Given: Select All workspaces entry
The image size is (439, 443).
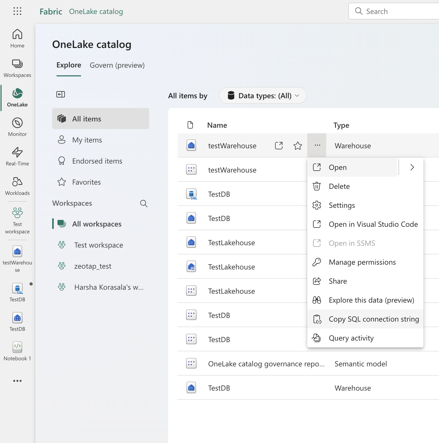Looking at the screenshot, I should tap(101, 224).
